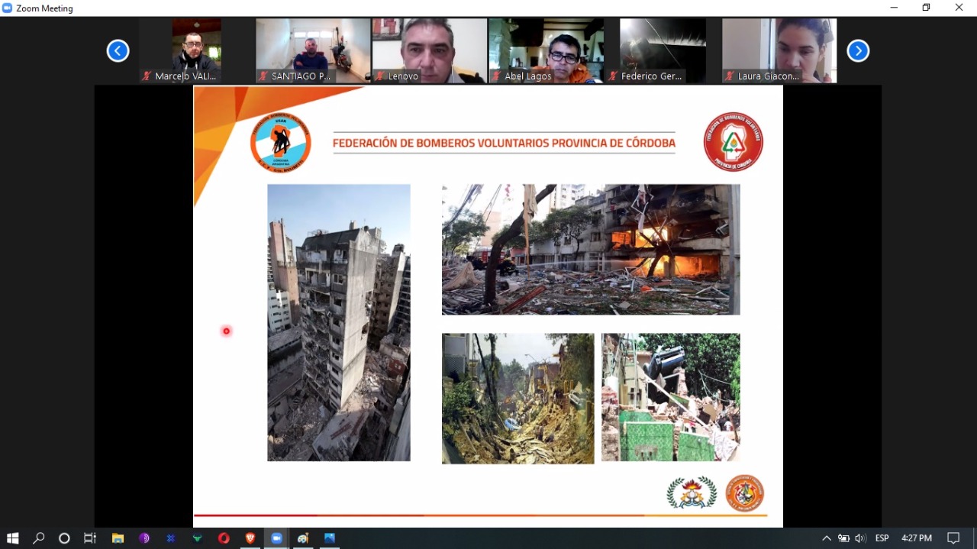Open Cortana circle in taskbar
977x549 pixels.
pyautogui.click(x=64, y=538)
